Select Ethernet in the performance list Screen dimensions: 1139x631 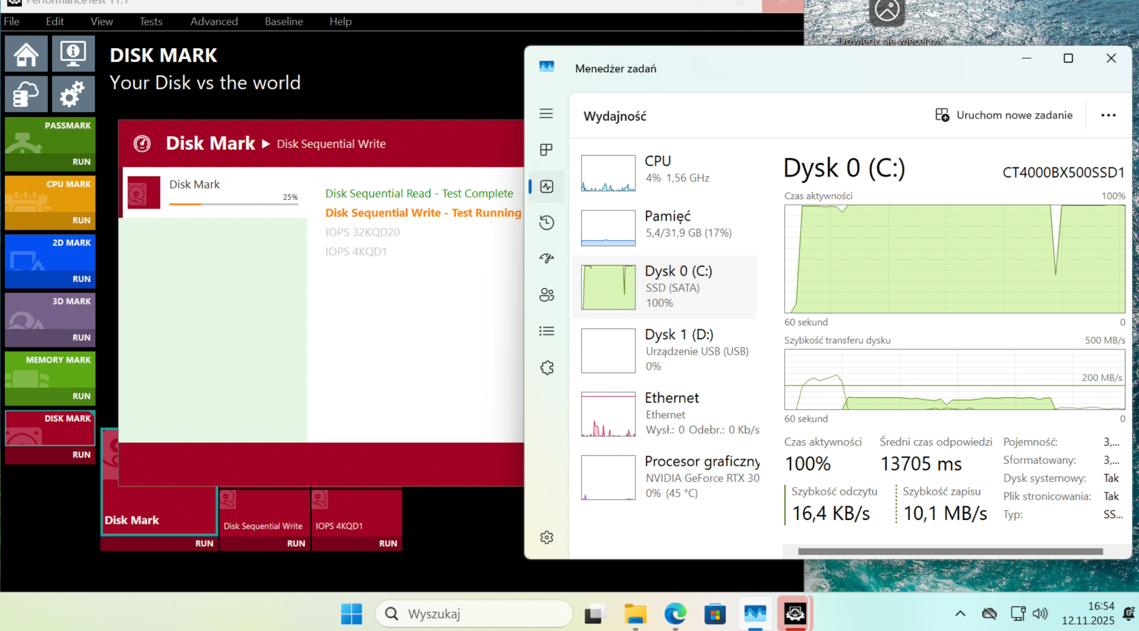(x=664, y=414)
